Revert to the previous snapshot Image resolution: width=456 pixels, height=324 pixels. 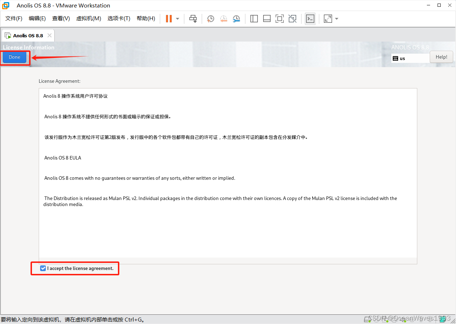click(223, 18)
